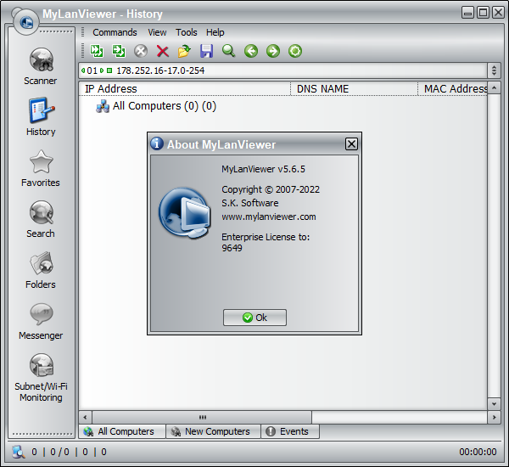
Task: Click the red X delete toolbar icon
Action: pos(163,51)
